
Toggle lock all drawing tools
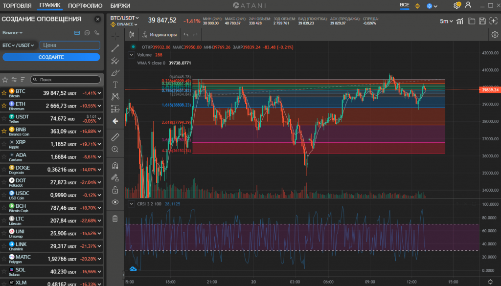point(115,190)
